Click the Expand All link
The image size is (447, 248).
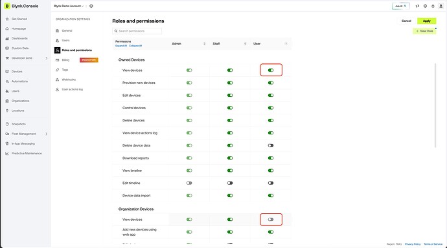click(x=121, y=46)
